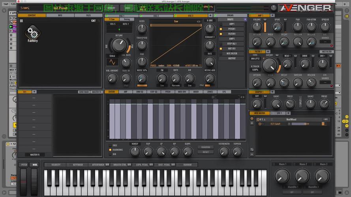Select the BIN mode radio option

[x=110, y=154]
